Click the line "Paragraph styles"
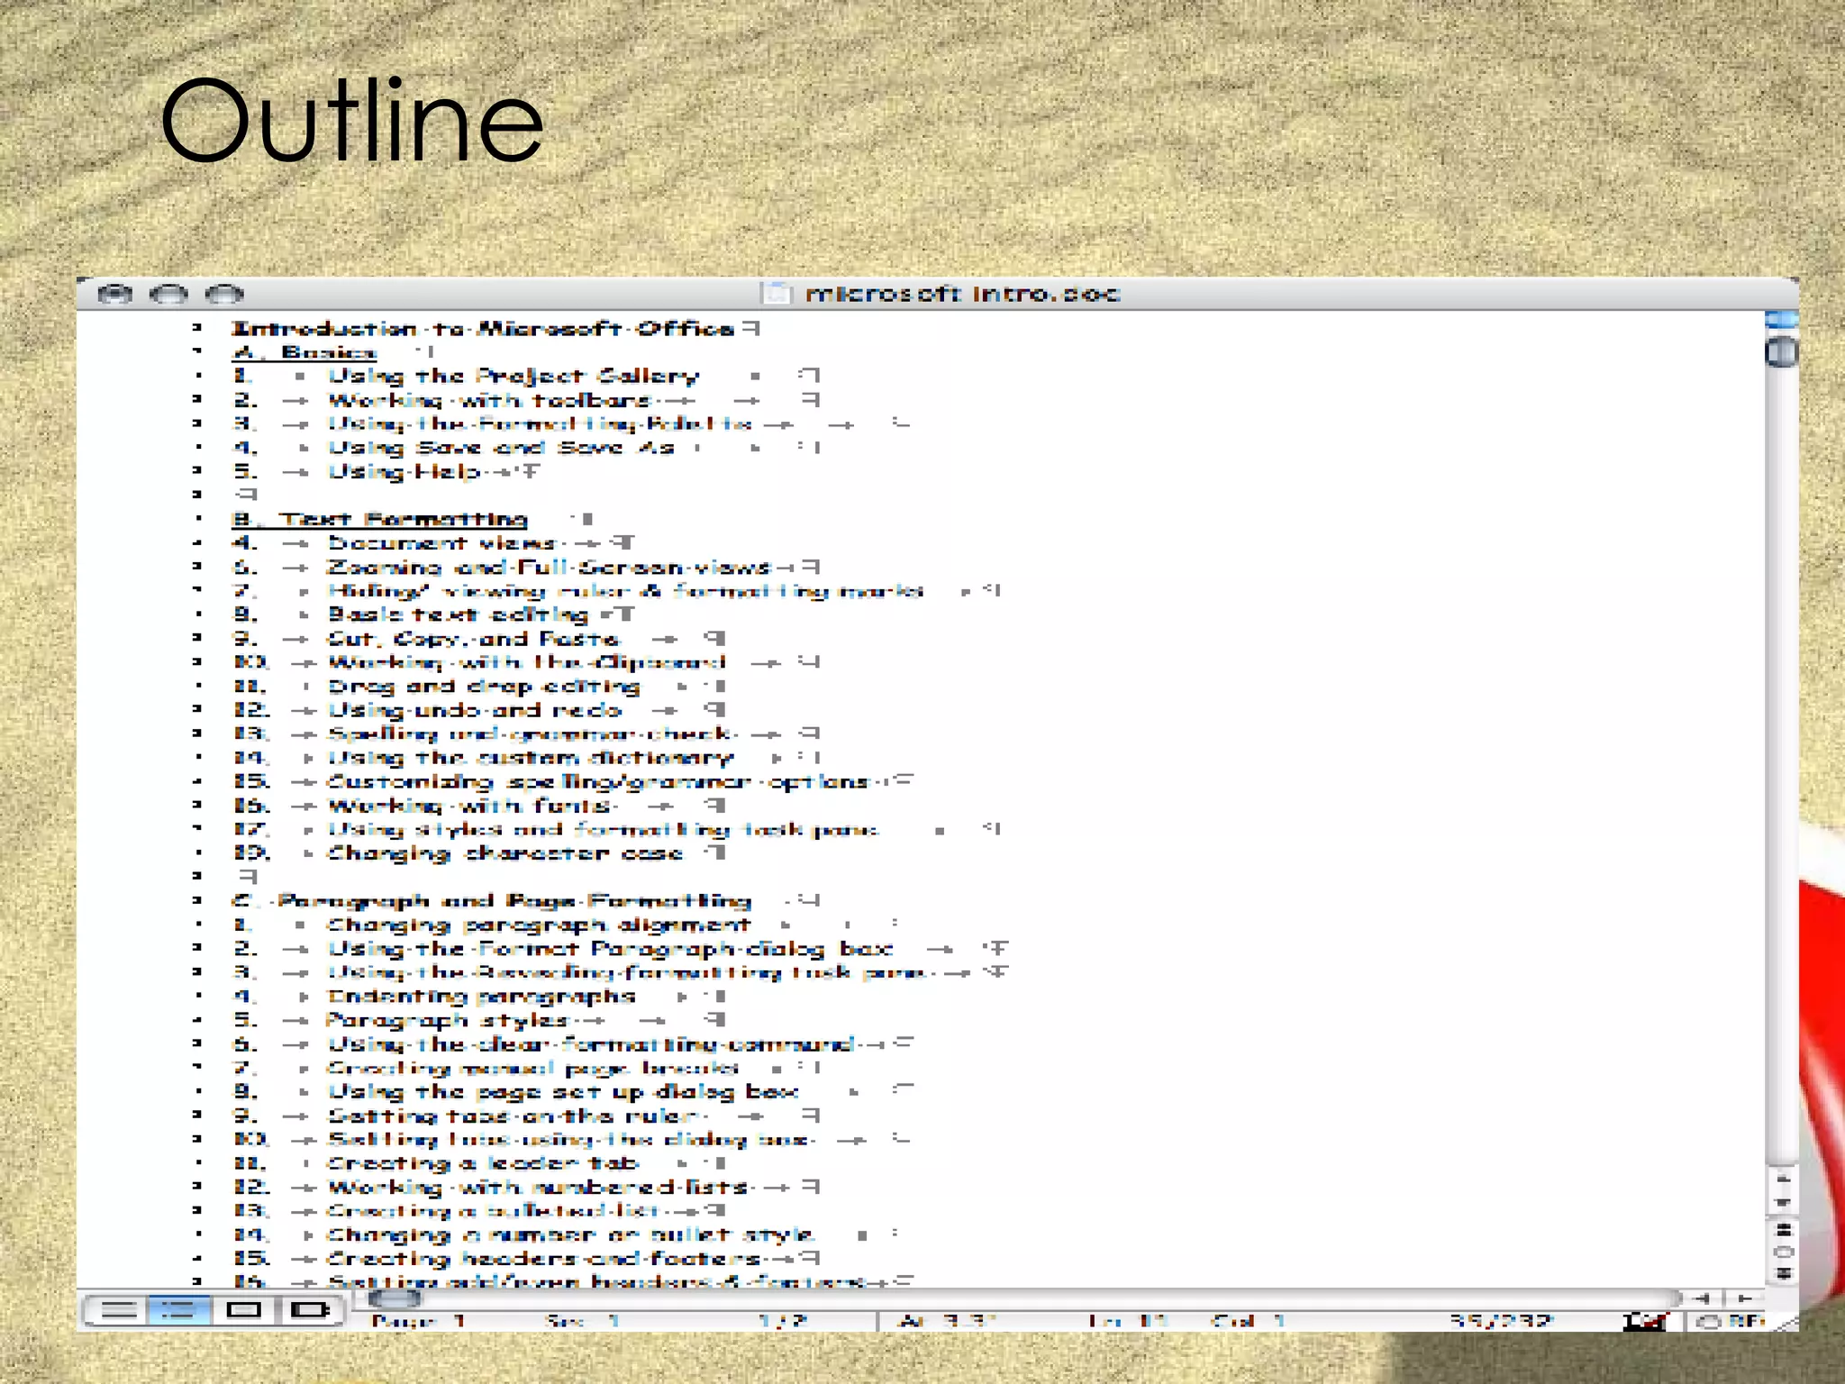Image resolution: width=1845 pixels, height=1384 pixels. [x=447, y=1020]
